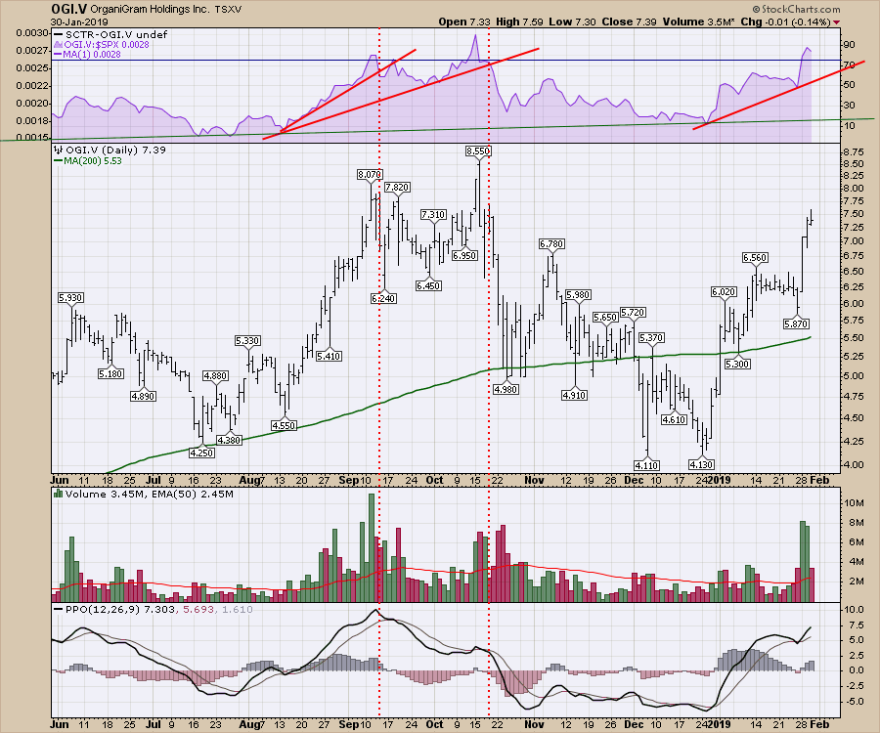Click the 4.250 low price label
The image size is (880, 733).
pyautogui.click(x=201, y=453)
